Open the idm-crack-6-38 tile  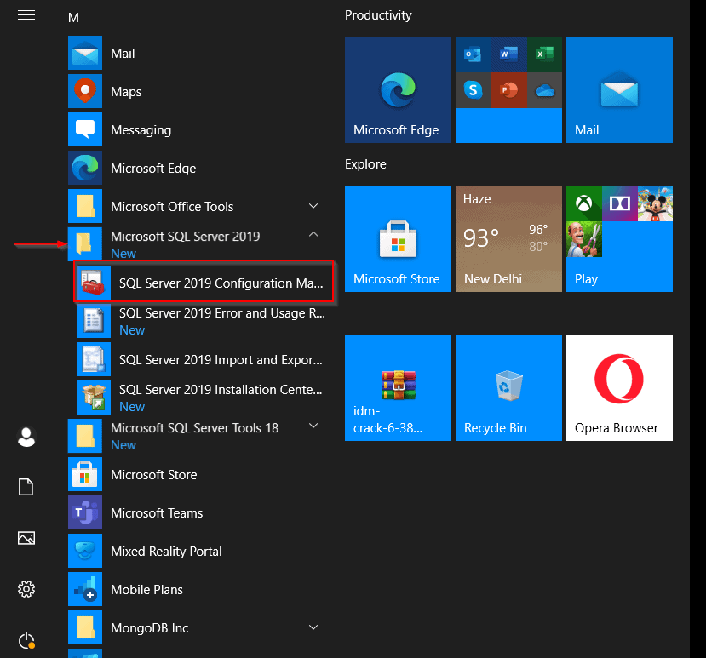point(398,387)
